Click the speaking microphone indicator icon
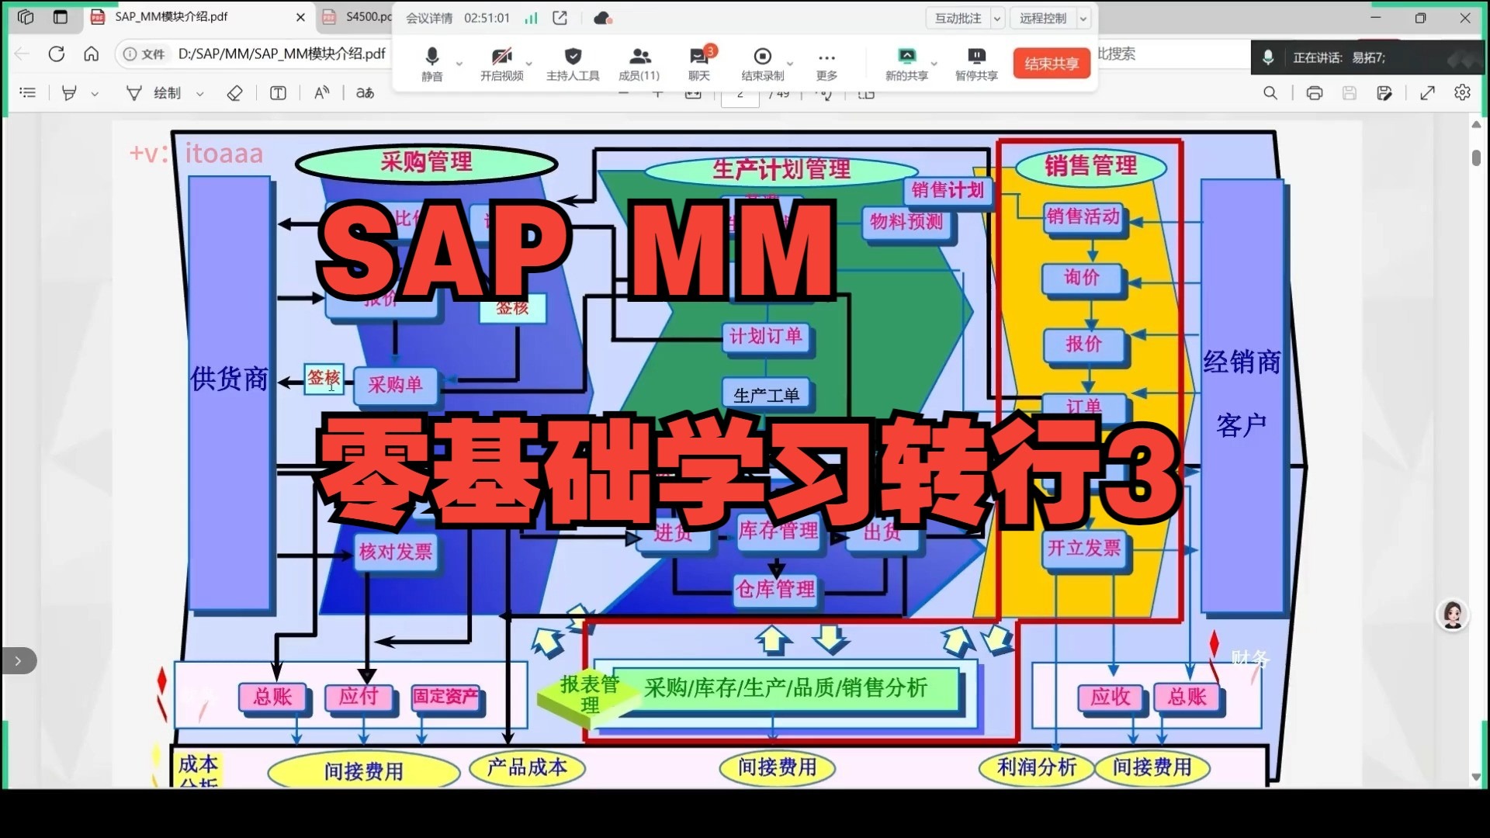Viewport: 1490px width, 838px height. 1268,57
